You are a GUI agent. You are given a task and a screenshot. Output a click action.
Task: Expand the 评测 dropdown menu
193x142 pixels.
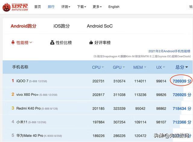66,7
